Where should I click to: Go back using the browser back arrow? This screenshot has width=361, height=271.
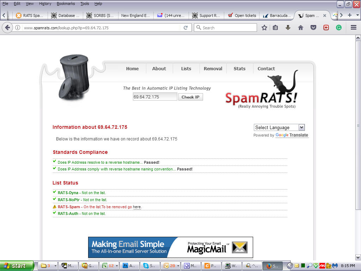(7, 28)
